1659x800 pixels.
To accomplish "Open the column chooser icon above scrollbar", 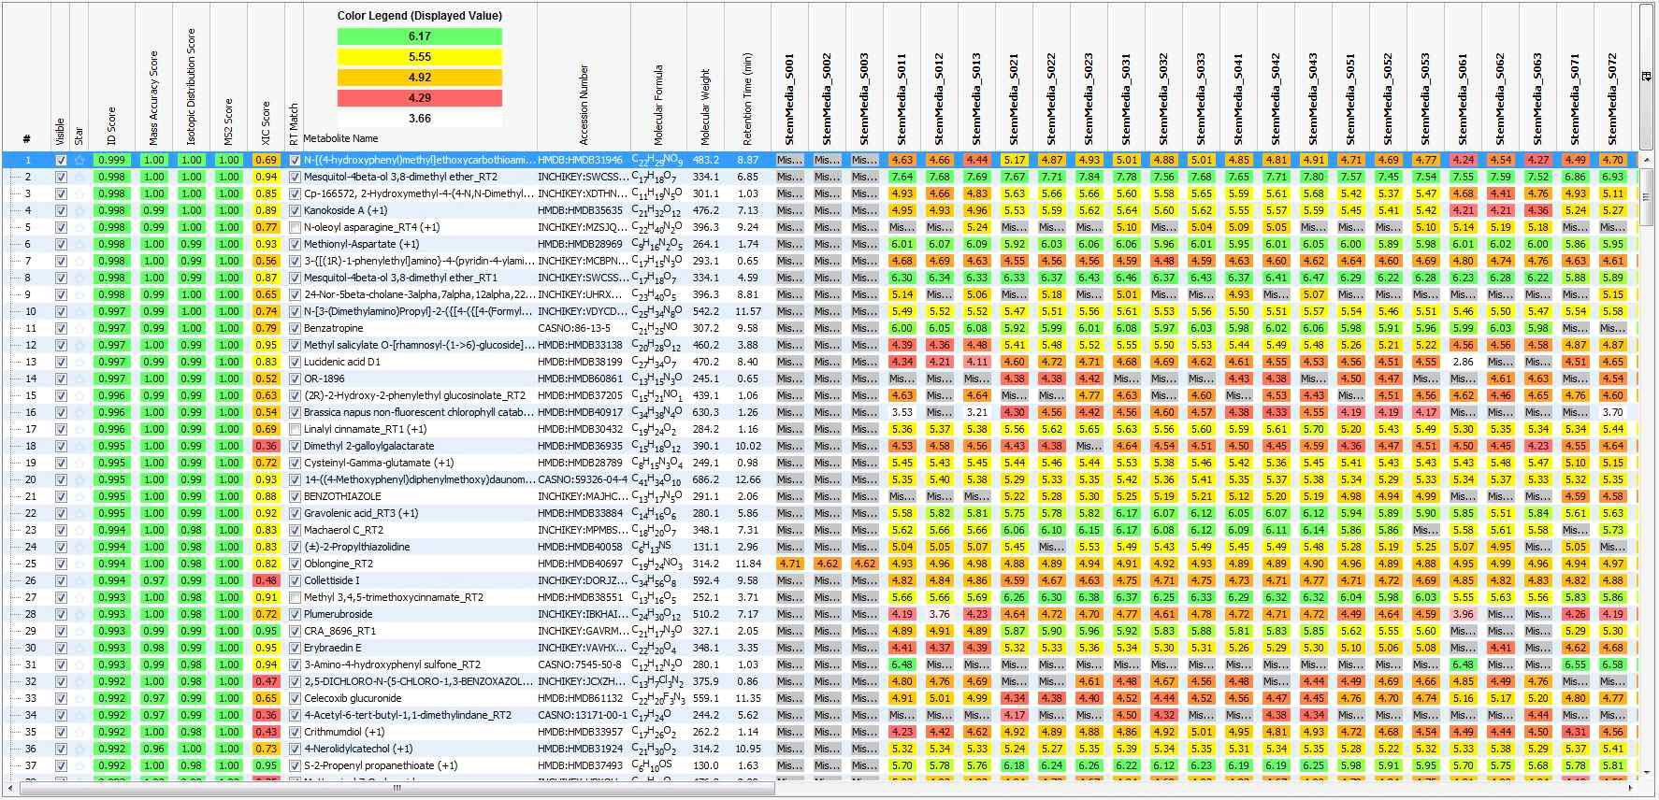I will pos(1646,77).
